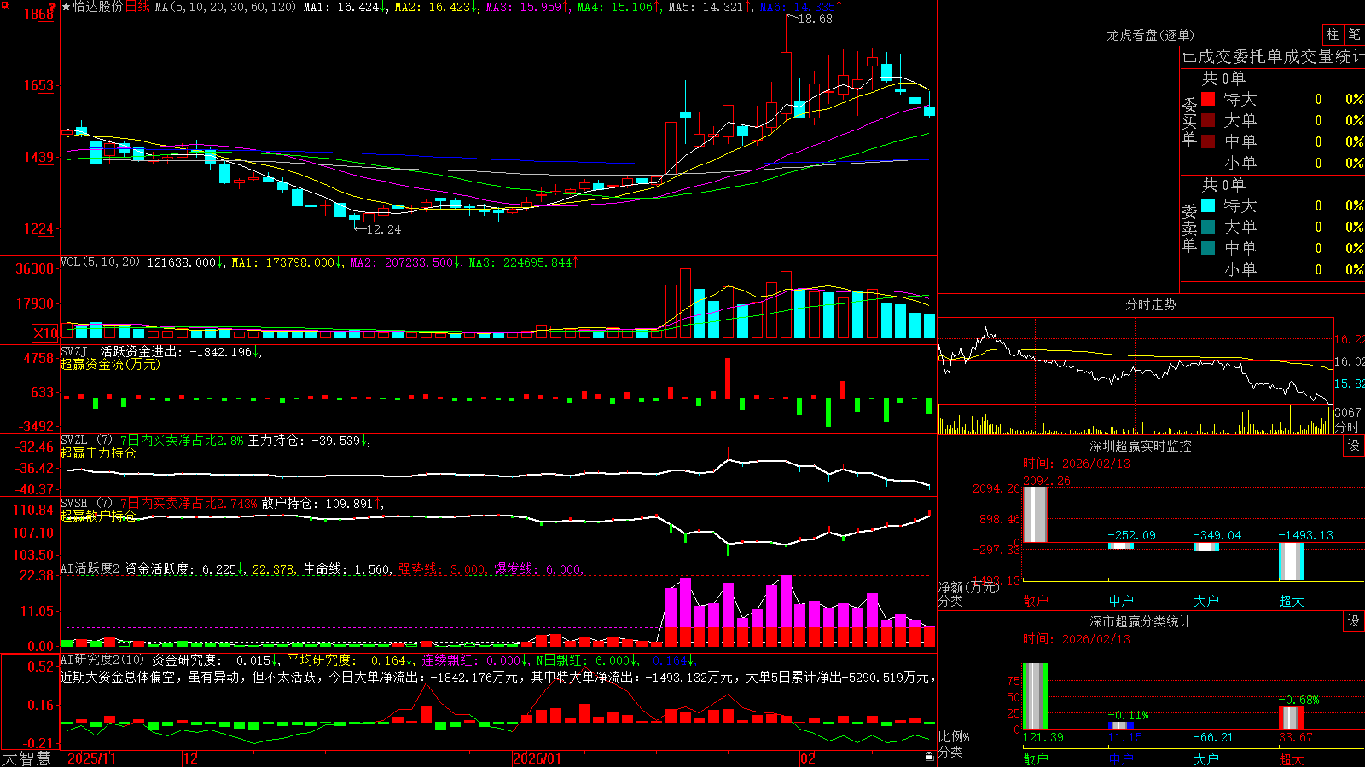Click the 超赢资金流(万元) label
The image size is (1365, 767).
click(110, 364)
